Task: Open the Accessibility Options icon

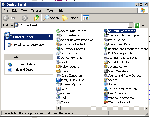Action: [58, 31]
